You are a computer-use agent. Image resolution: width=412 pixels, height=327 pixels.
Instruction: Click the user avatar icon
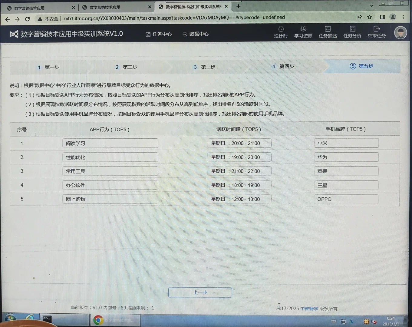400,33
